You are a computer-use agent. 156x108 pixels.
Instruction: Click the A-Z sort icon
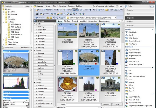(x=57, y=18)
